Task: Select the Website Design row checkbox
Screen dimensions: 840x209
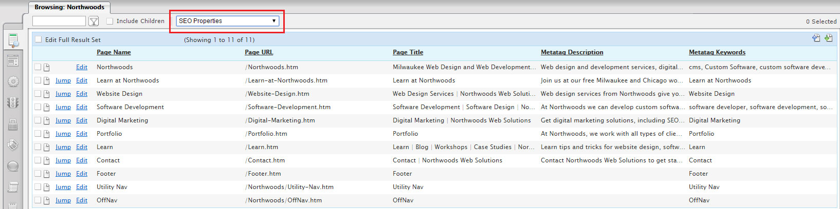Action: 38,94
